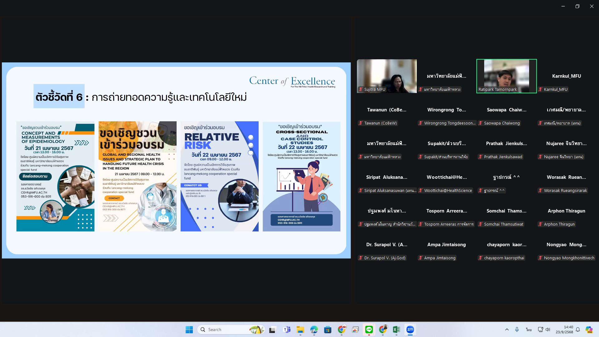Expand hidden system tray icons chevron
The image size is (599, 337).
tap(507, 330)
